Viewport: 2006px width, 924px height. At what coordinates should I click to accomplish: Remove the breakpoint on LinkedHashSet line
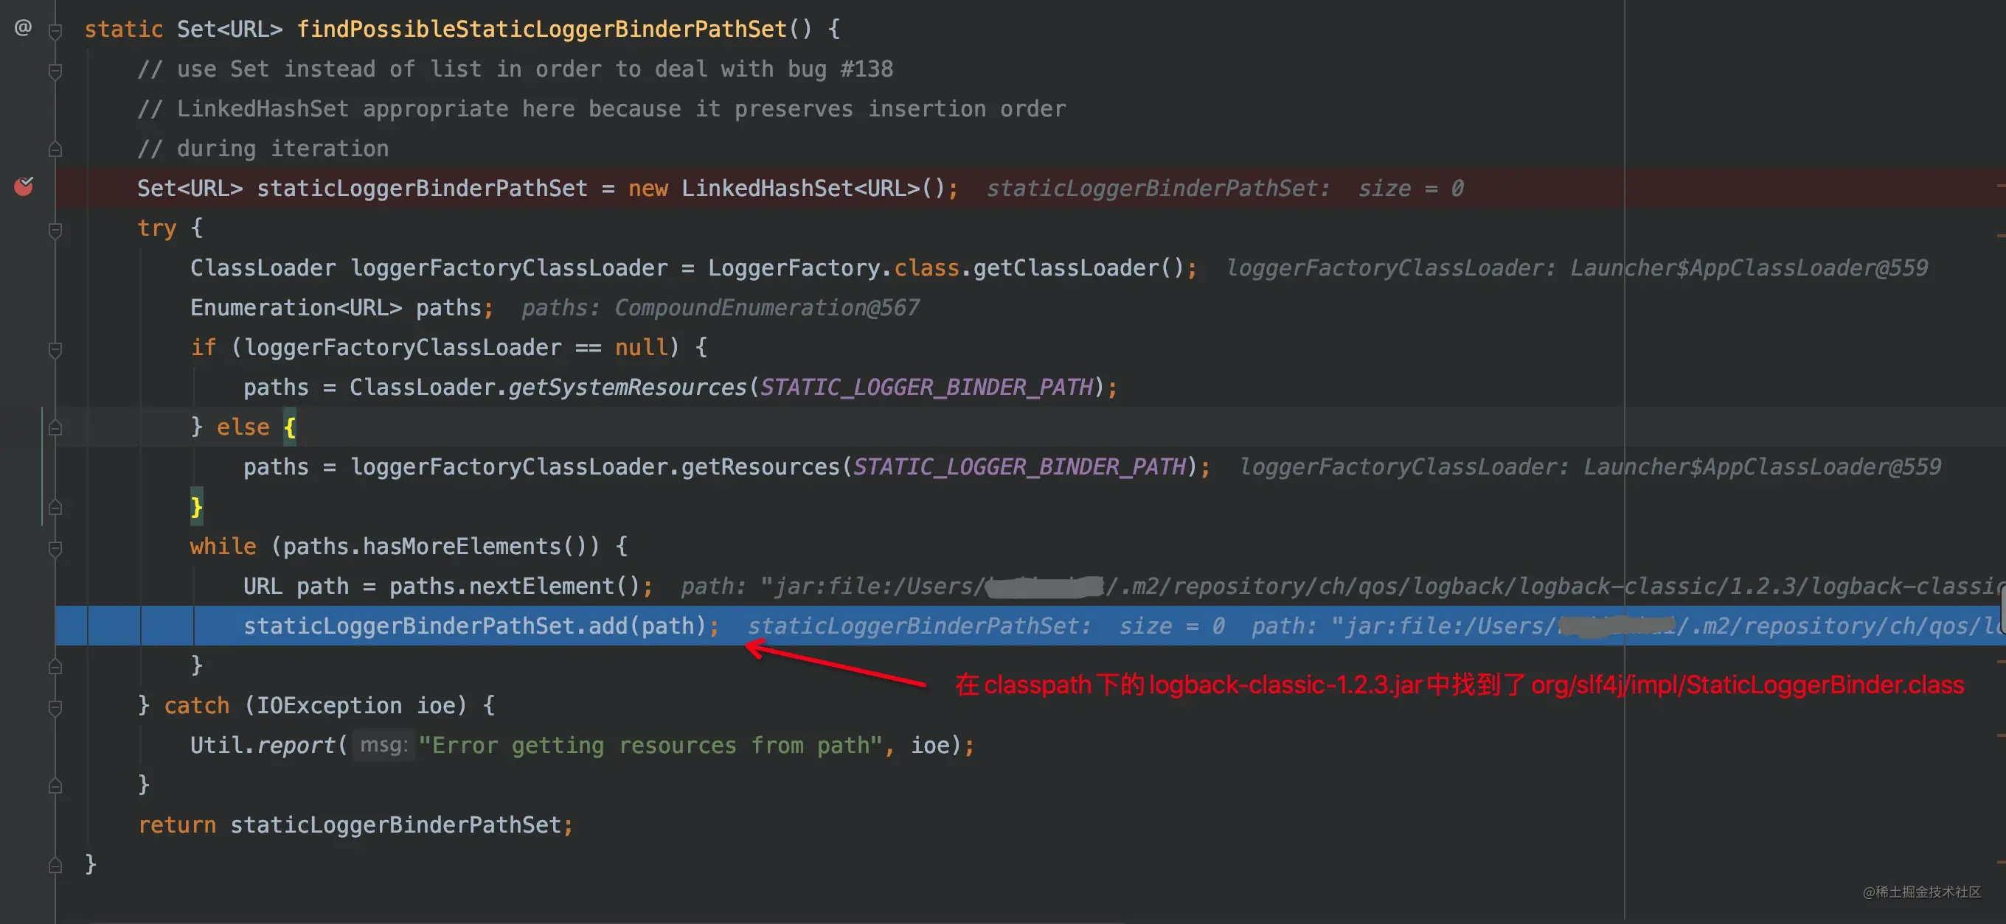(24, 186)
